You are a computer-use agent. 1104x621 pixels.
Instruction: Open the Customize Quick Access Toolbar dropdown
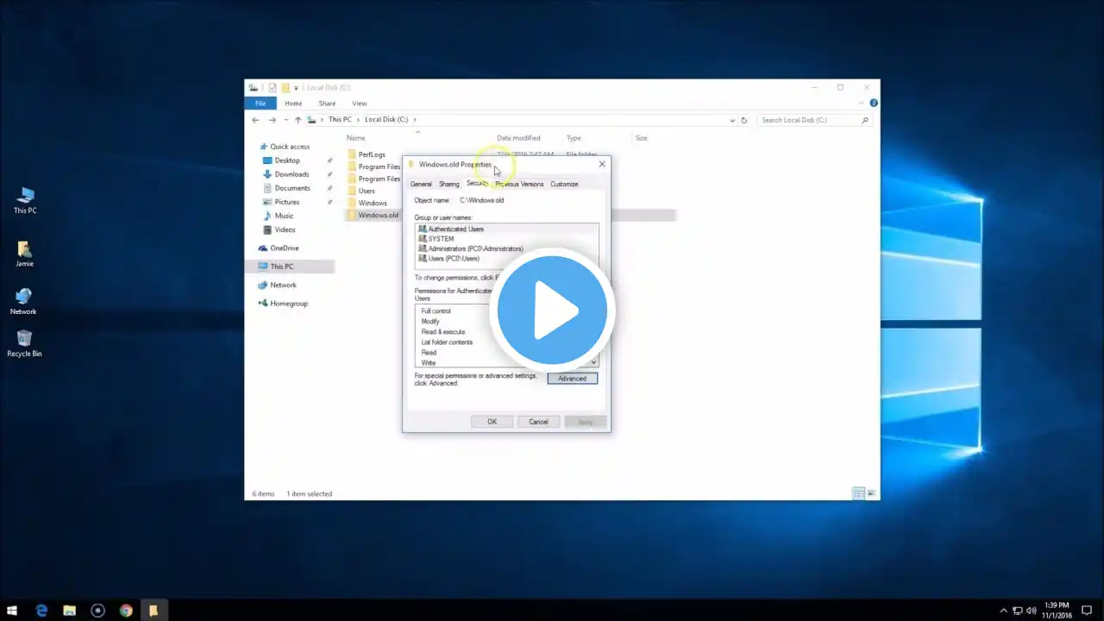click(x=296, y=88)
